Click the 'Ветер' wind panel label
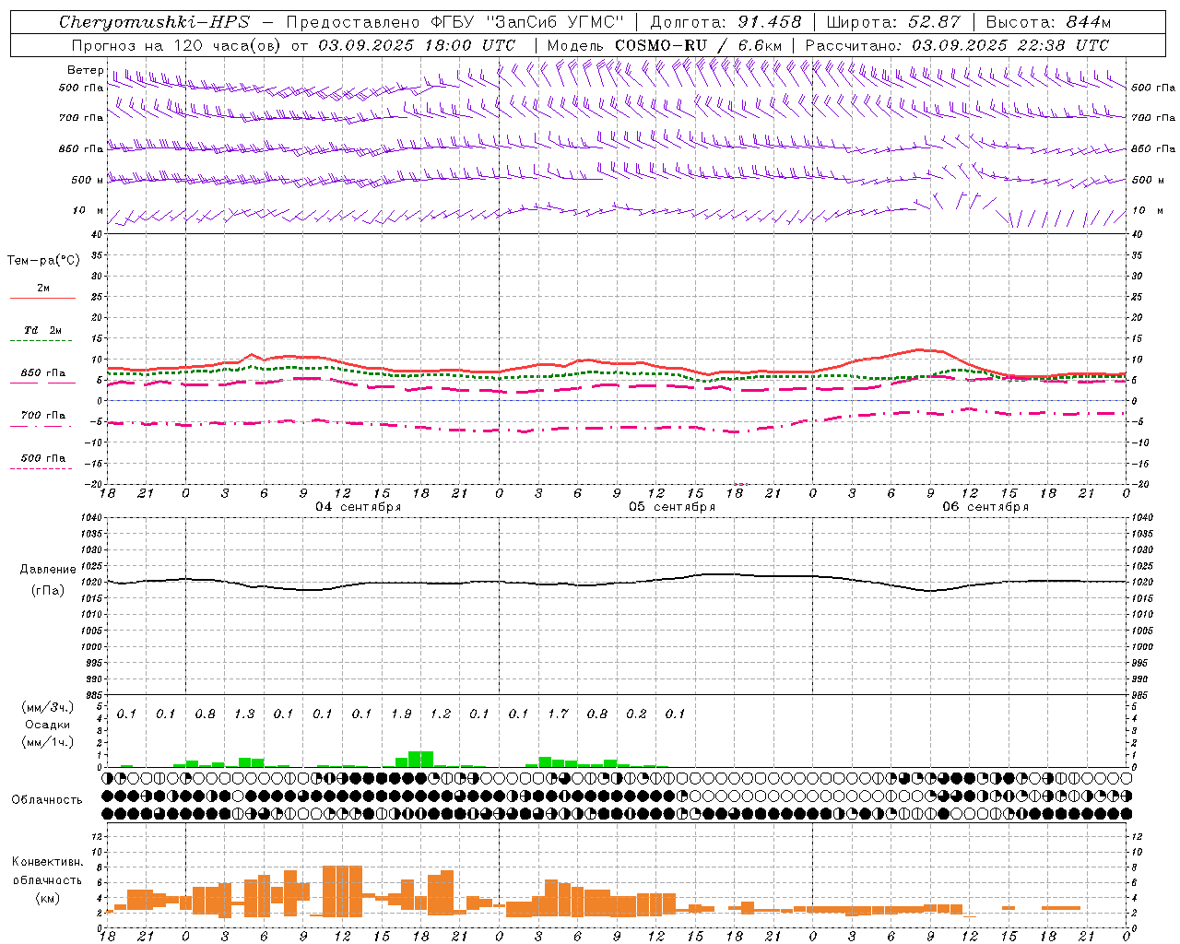This screenshot has height=944, width=1180. point(85,70)
